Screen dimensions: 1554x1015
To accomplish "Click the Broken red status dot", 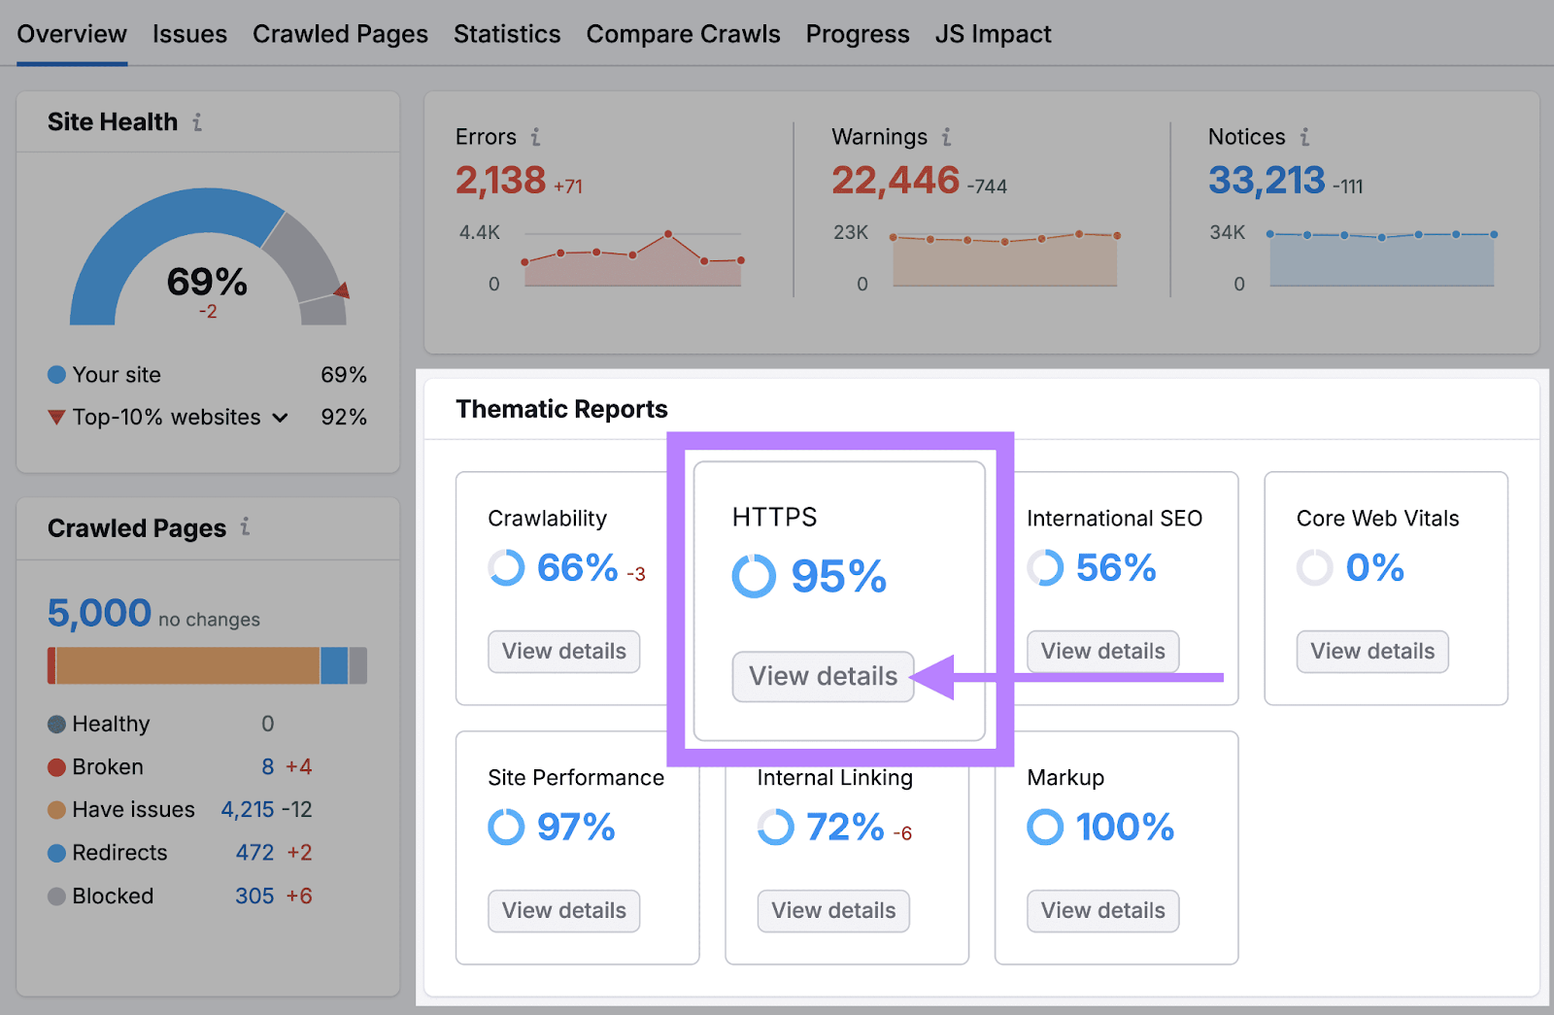I will (56, 767).
